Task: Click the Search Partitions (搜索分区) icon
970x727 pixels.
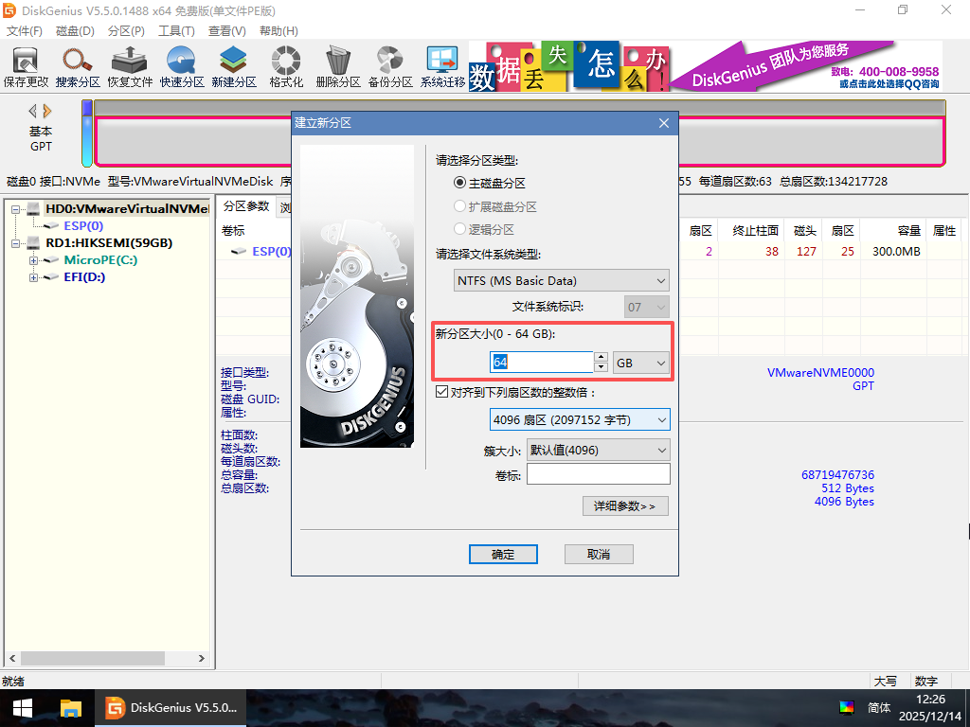Action: click(78, 66)
